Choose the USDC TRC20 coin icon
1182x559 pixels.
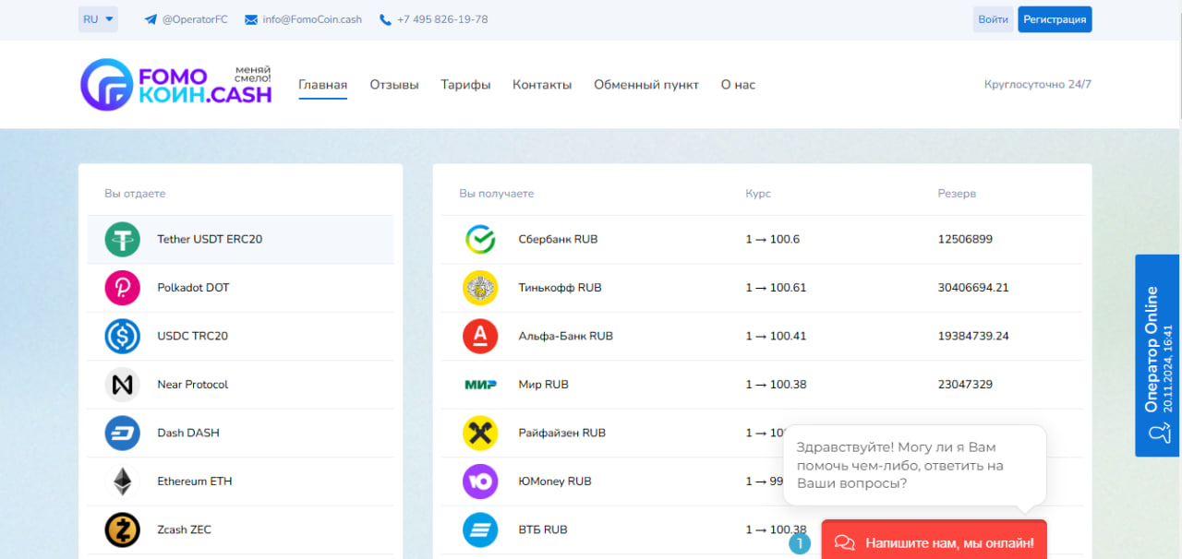click(x=122, y=337)
